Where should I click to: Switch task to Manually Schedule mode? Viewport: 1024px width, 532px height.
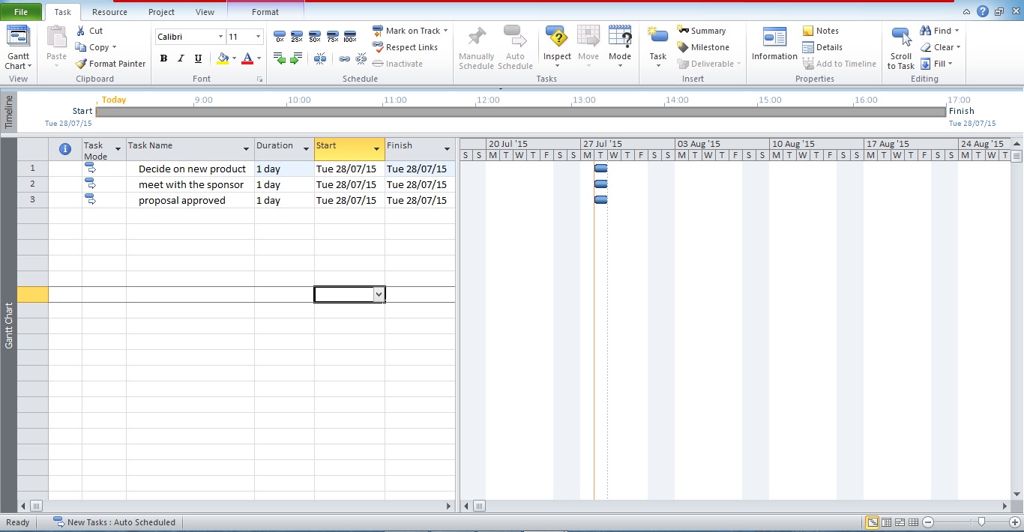pyautogui.click(x=476, y=46)
